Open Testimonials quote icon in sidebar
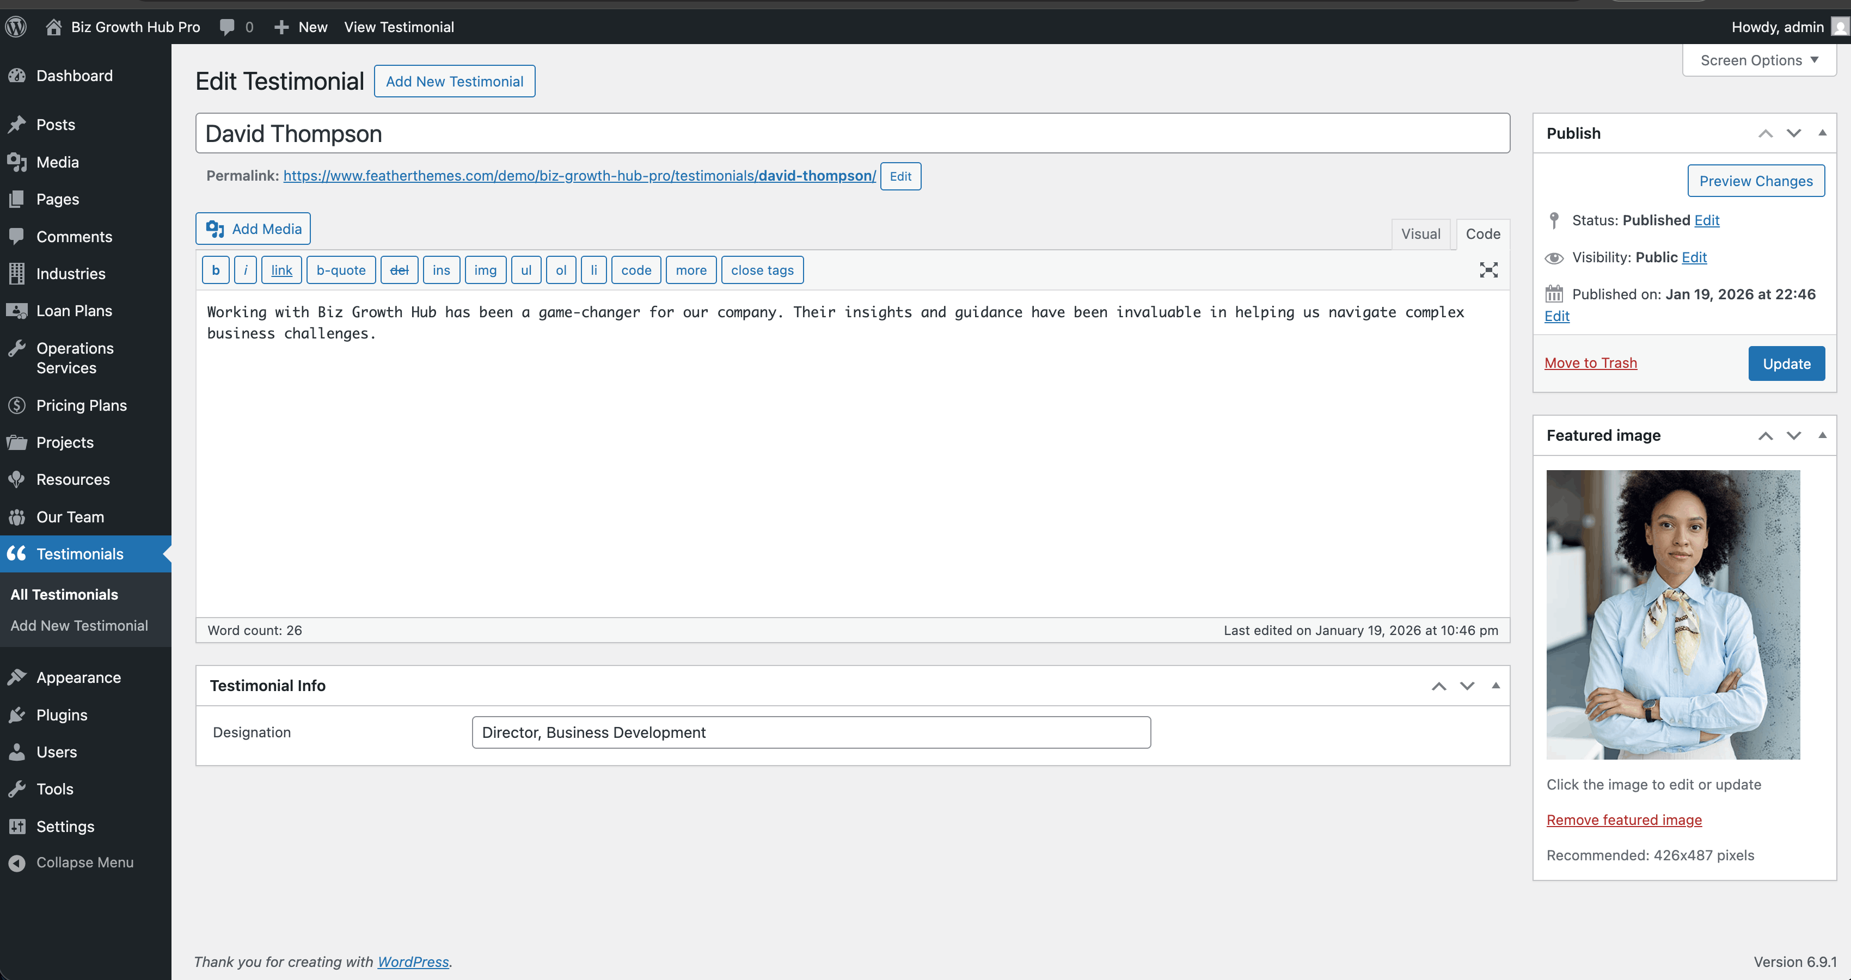1851x980 pixels. pyautogui.click(x=16, y=553)
